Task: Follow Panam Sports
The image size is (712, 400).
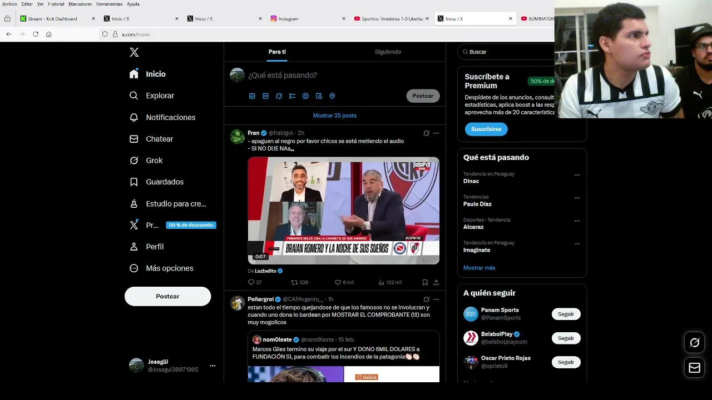Action: (x=566, y=314)
